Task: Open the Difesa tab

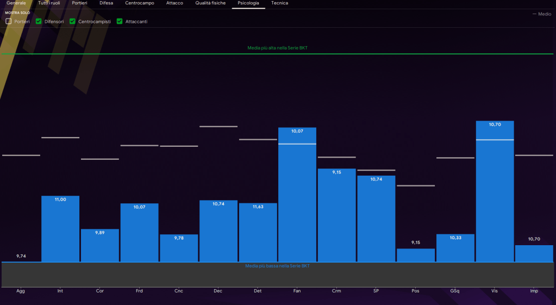Action: 106,3
